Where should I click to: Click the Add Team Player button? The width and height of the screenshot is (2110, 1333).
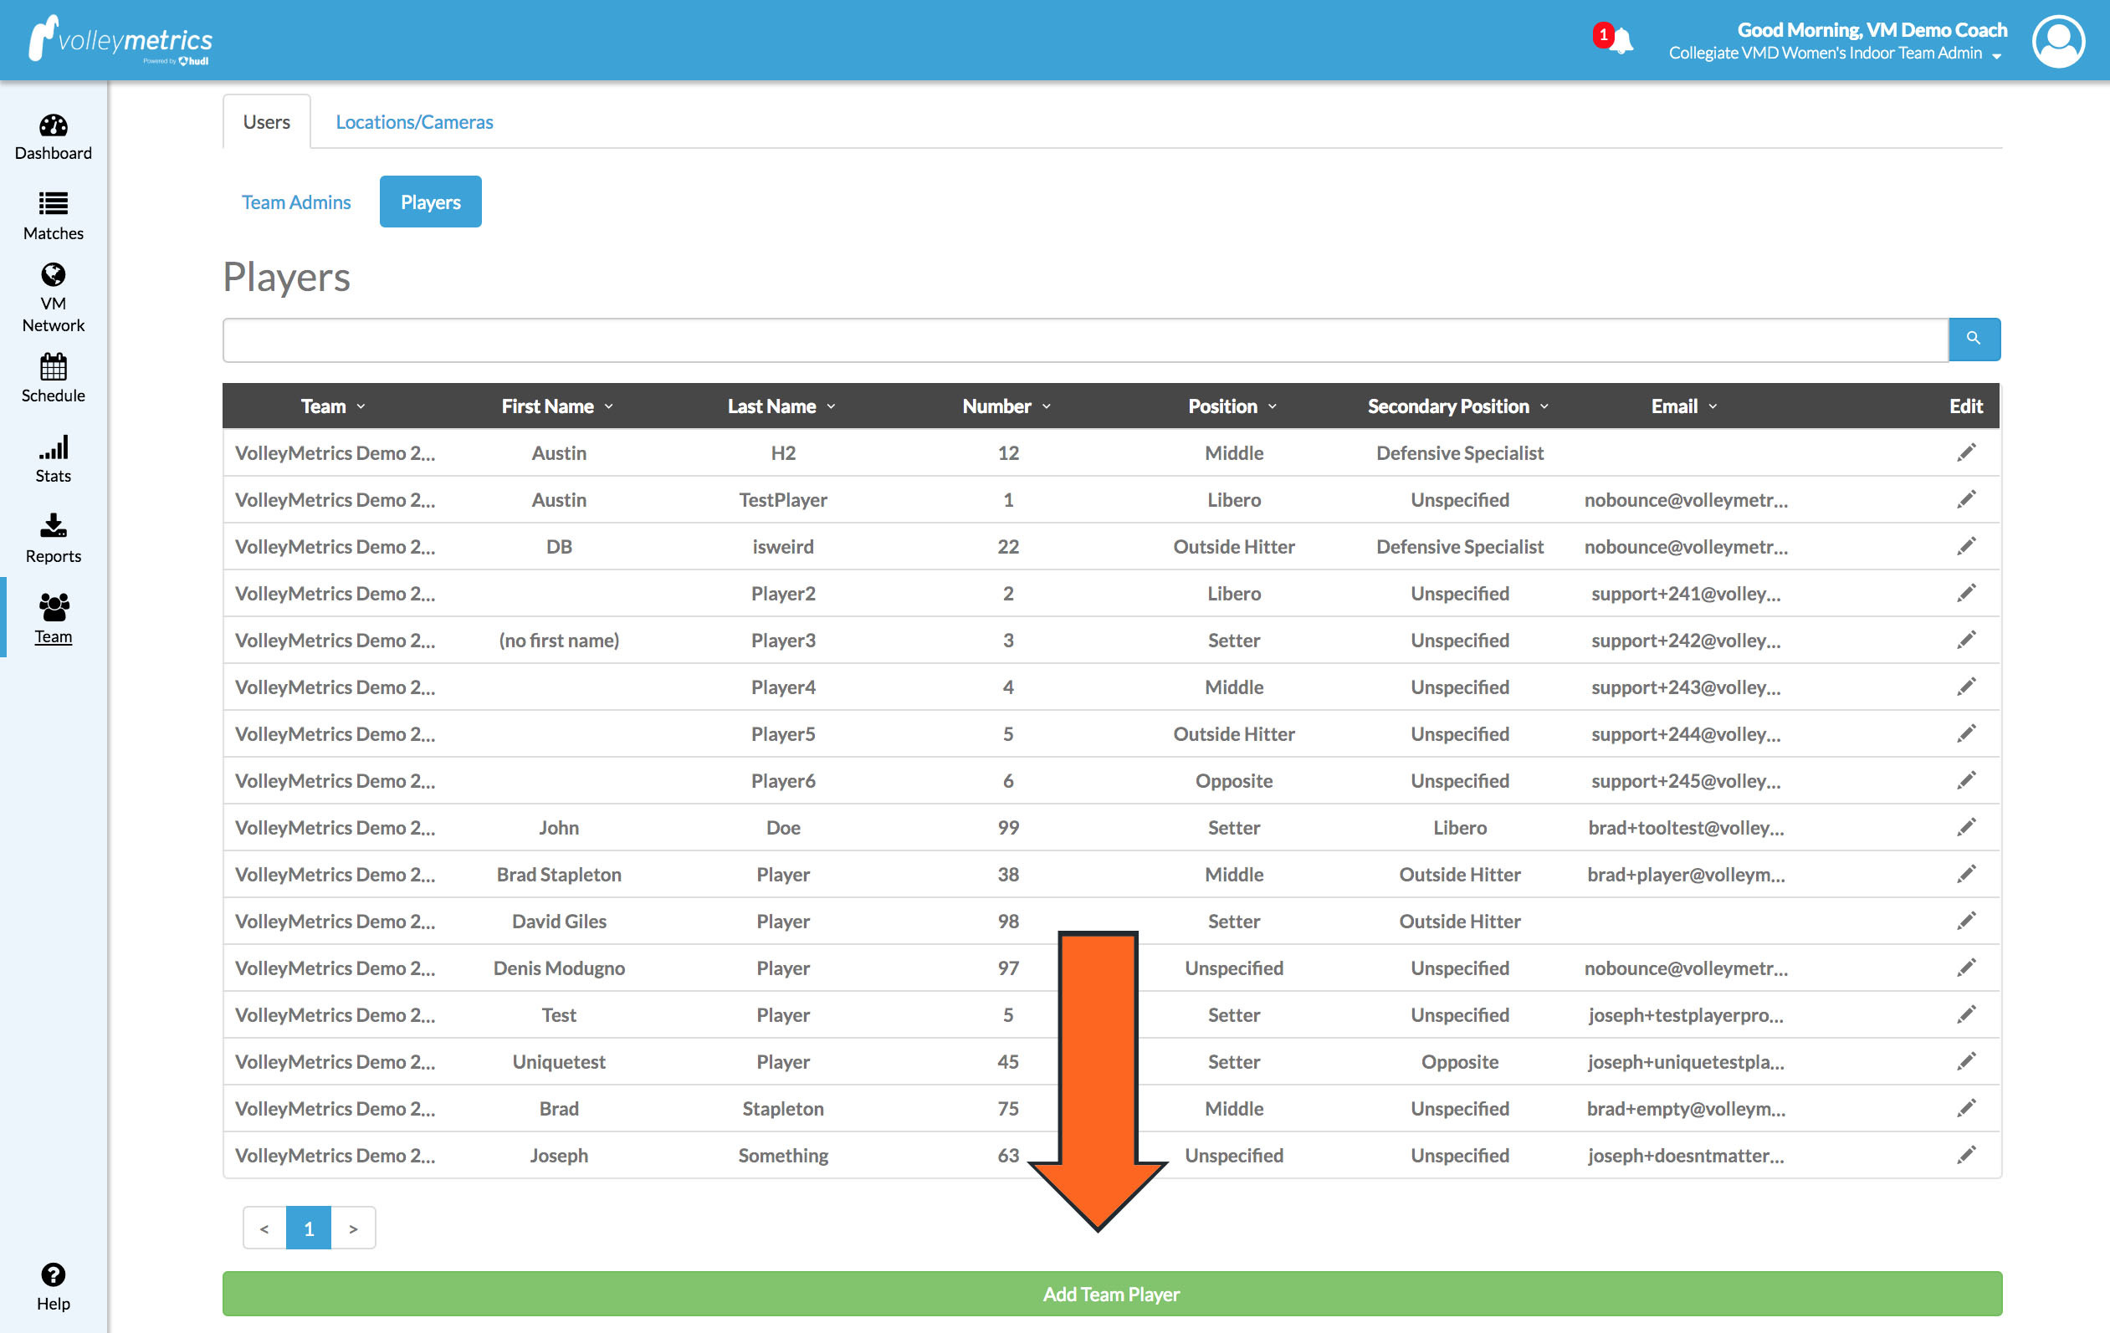(x=1111, y=1294)
